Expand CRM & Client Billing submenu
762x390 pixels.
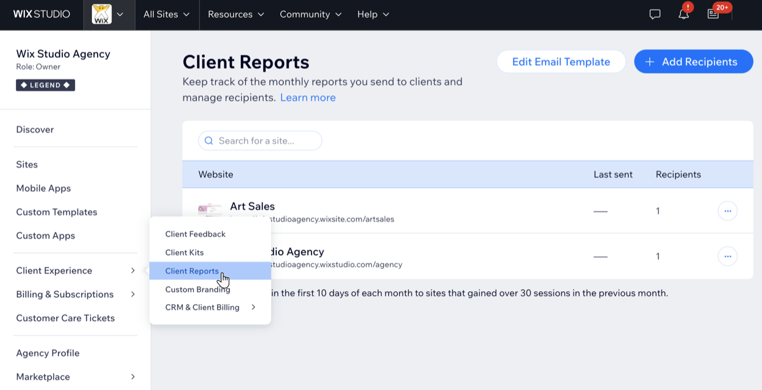coord(210,307)
